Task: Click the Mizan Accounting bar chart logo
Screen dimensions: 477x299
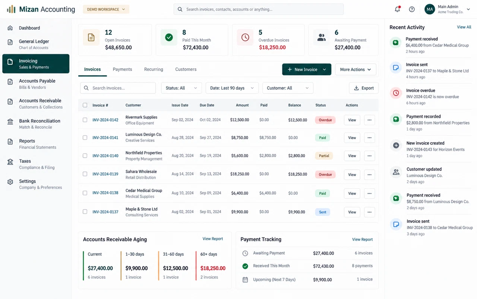Action: (11, 9)
